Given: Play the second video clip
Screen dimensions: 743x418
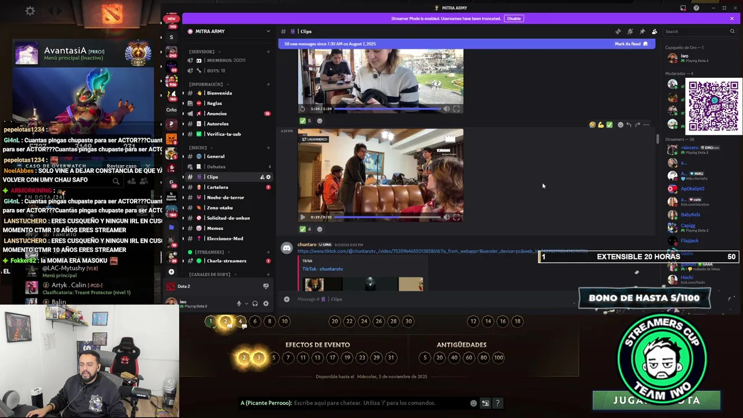Looking at the screenshot, I should click(x=302, y=217).
